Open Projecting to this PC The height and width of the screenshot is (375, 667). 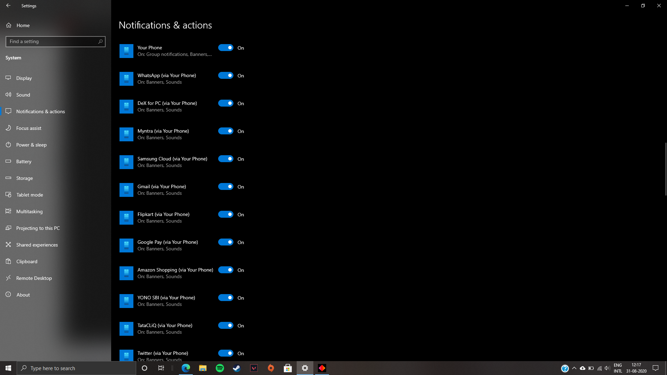(x=56, y=228)
